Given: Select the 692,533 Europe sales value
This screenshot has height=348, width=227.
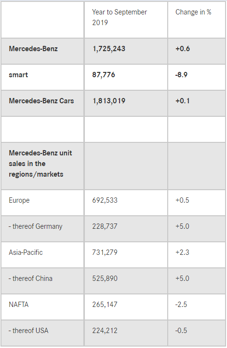Looking at the screenshot, I should coord(105,200).
